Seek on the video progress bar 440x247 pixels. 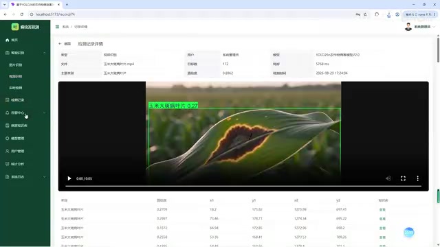[x=243, y=186]
